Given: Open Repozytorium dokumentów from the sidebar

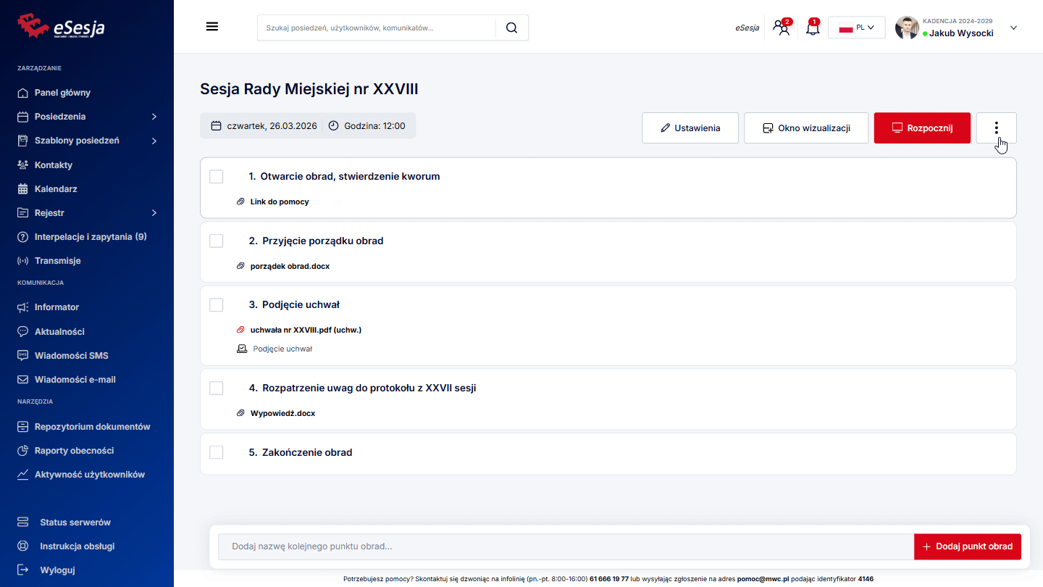Looking at the screenshot, I should (x=92, y=427).
